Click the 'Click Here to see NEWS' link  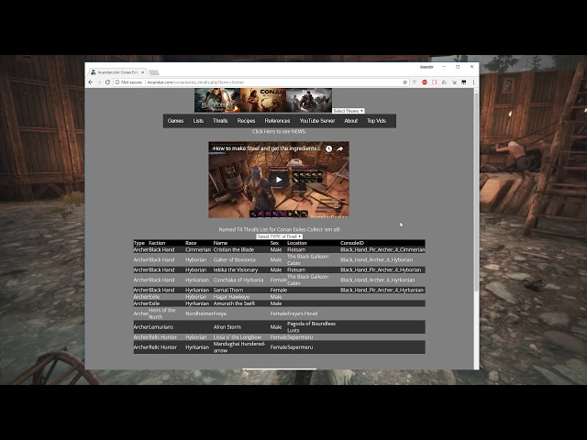[x=279, y=132]
